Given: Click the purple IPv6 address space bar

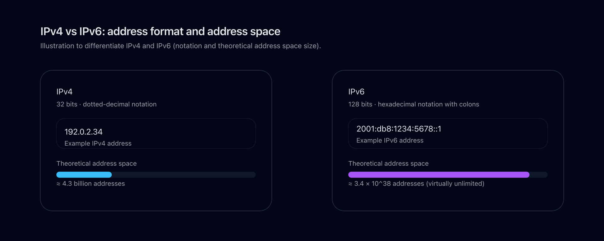Looking at the screenshot, I should click(x=439, y=175).
